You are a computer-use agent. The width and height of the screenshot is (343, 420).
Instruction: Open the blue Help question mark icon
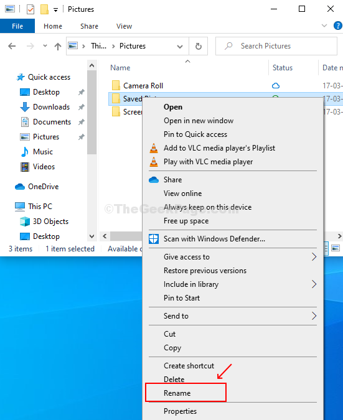337,26
